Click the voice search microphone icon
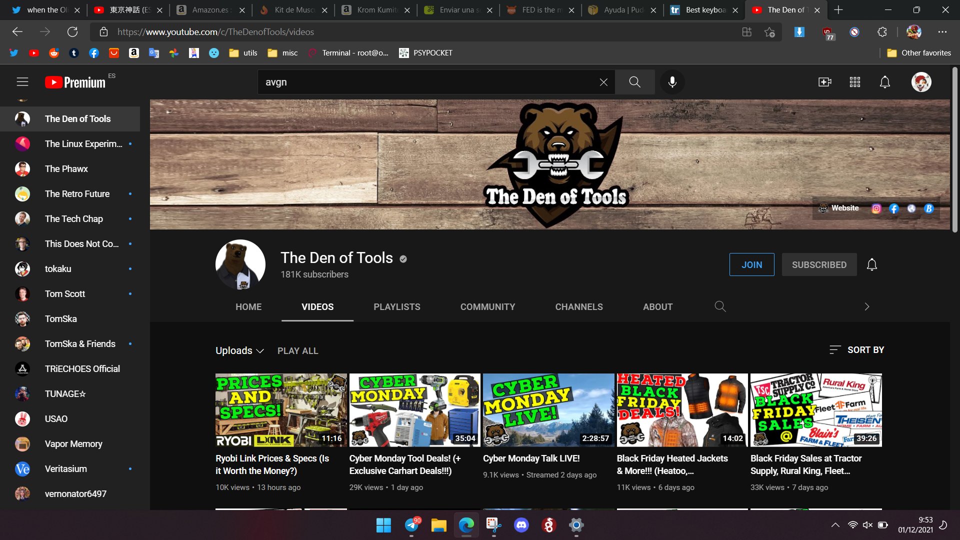The height and width of the screenshot is (540, 960). 672,82
